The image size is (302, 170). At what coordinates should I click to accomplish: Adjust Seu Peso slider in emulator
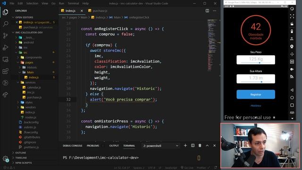click(260, 63)
